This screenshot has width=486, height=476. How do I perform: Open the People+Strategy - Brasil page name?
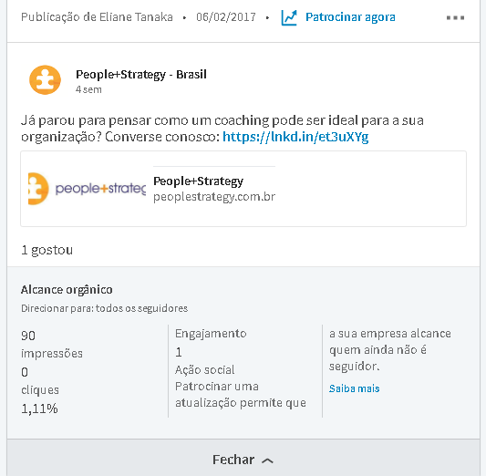click(141, 75)
